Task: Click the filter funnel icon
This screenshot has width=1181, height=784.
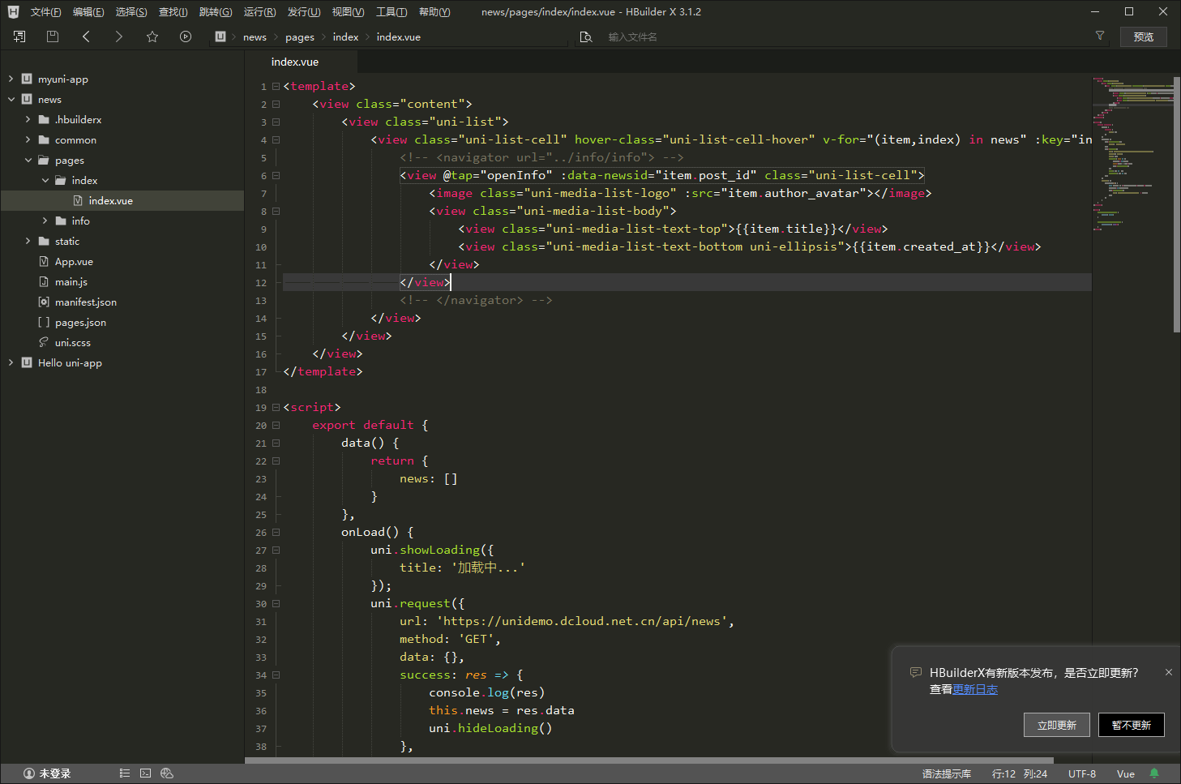Action: coord(1100,36)
